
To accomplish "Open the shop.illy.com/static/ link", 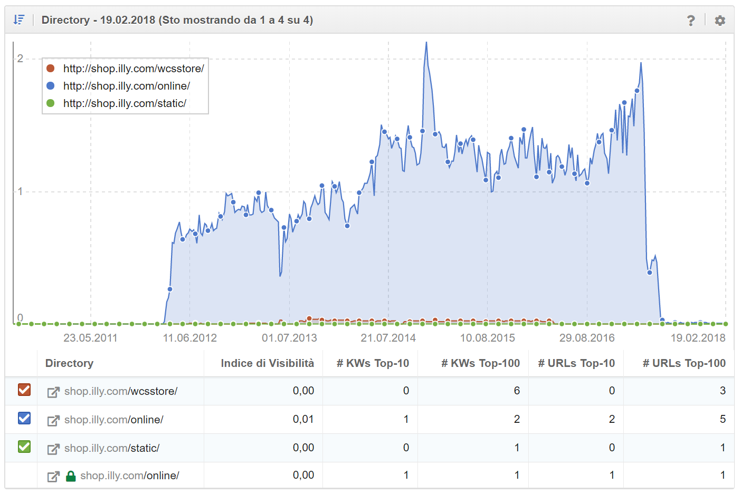I will tap(112, 448).
